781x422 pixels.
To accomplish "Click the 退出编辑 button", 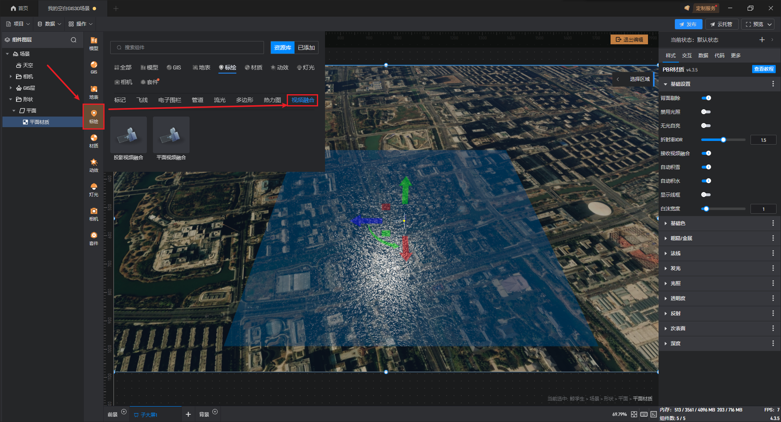I will point(629,39).
